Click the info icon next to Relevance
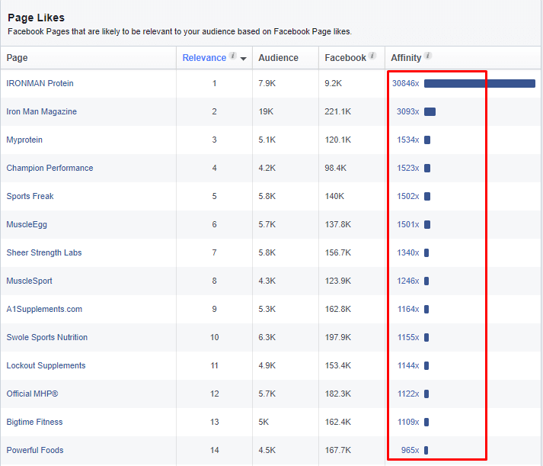The height and width of the screenshot is (466, 543). pos(233,56)
